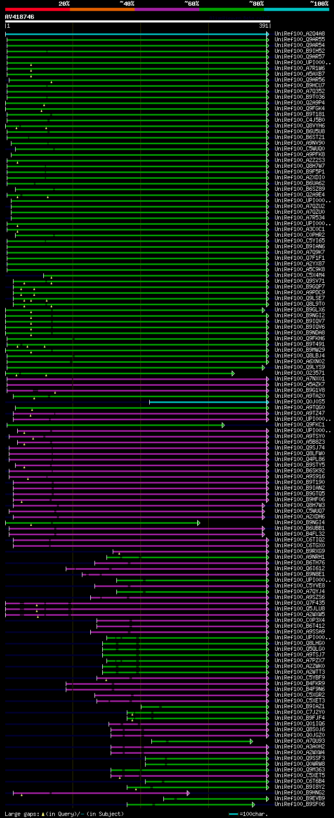Select hit label UniRef100_B9RXG9
This screenshot has width=334, height=818.
300,551
